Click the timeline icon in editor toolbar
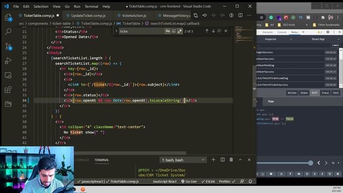Image resolution: width=343 pixels, height=193 pixels. [232, 16]
